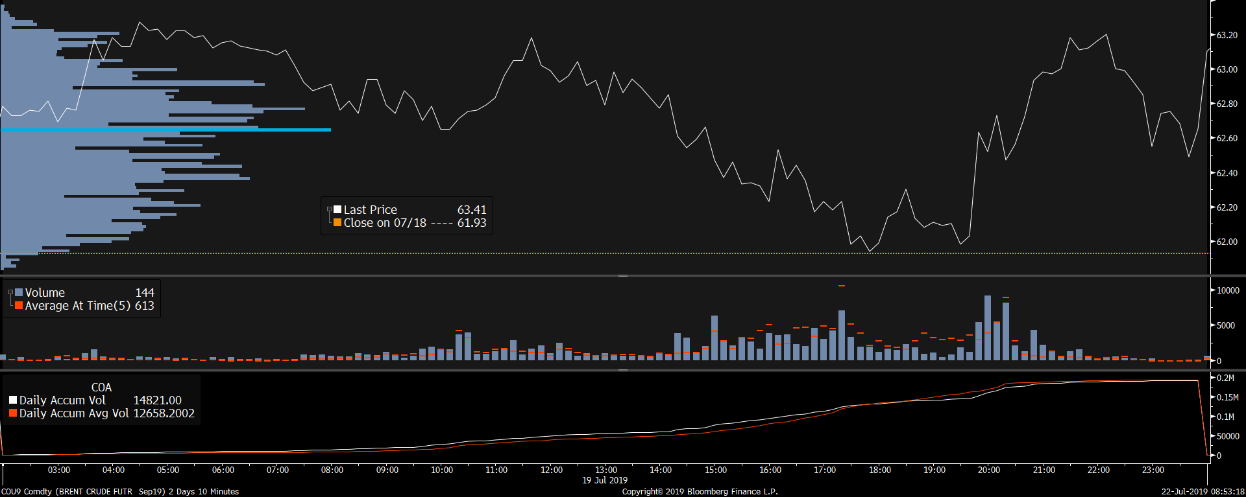Click the orange Close on 07/18 swatch

pos(337,222)
